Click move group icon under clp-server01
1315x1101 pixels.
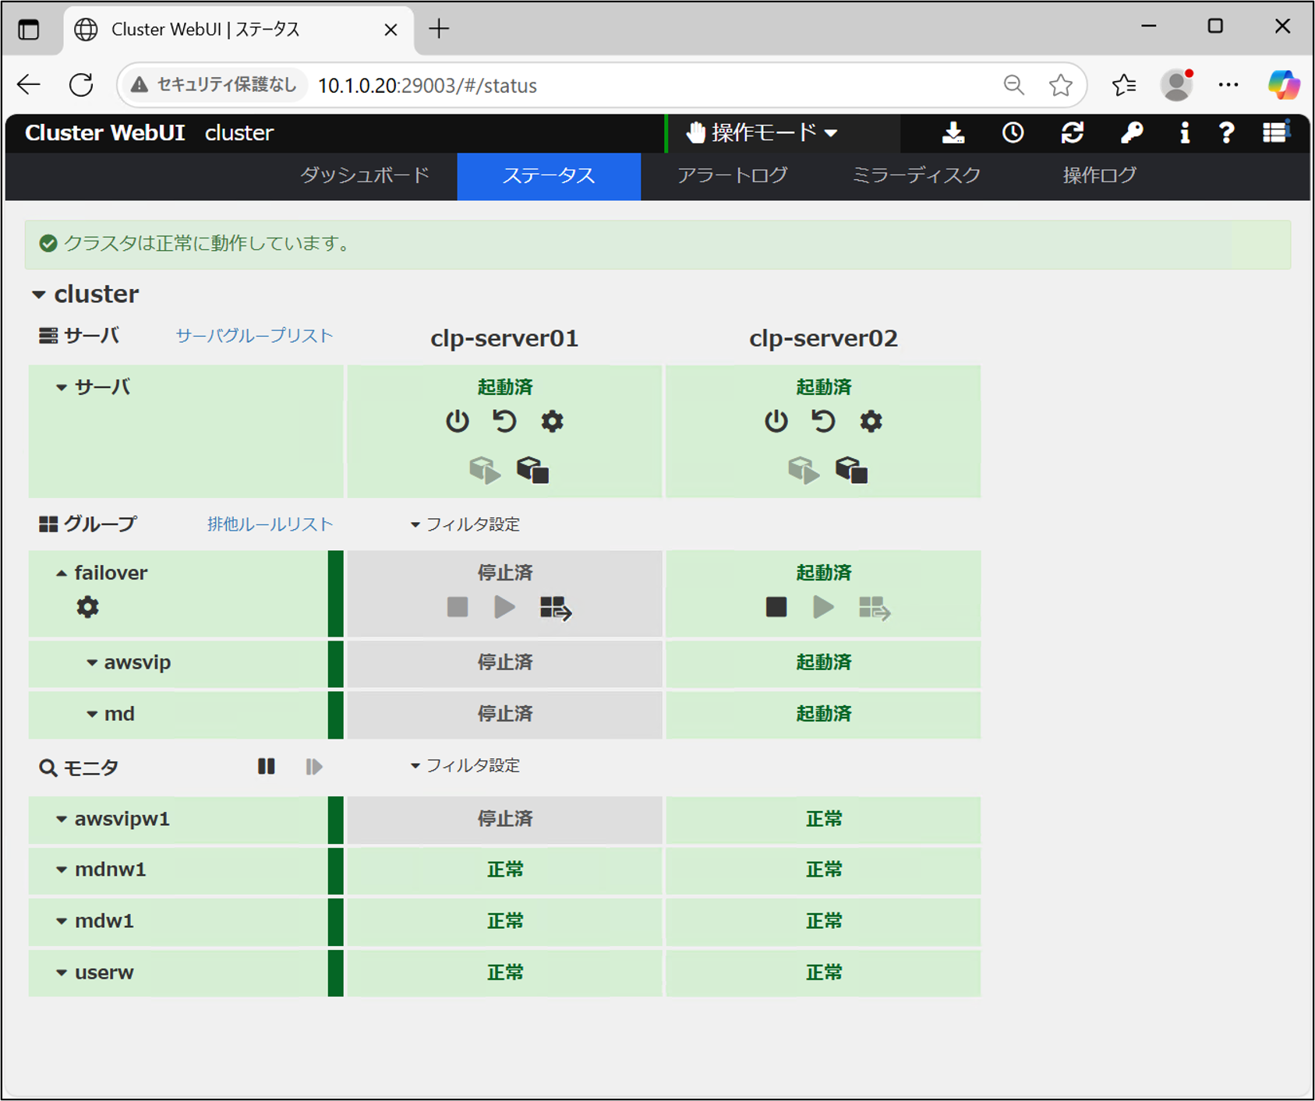[x=555, y=608]
